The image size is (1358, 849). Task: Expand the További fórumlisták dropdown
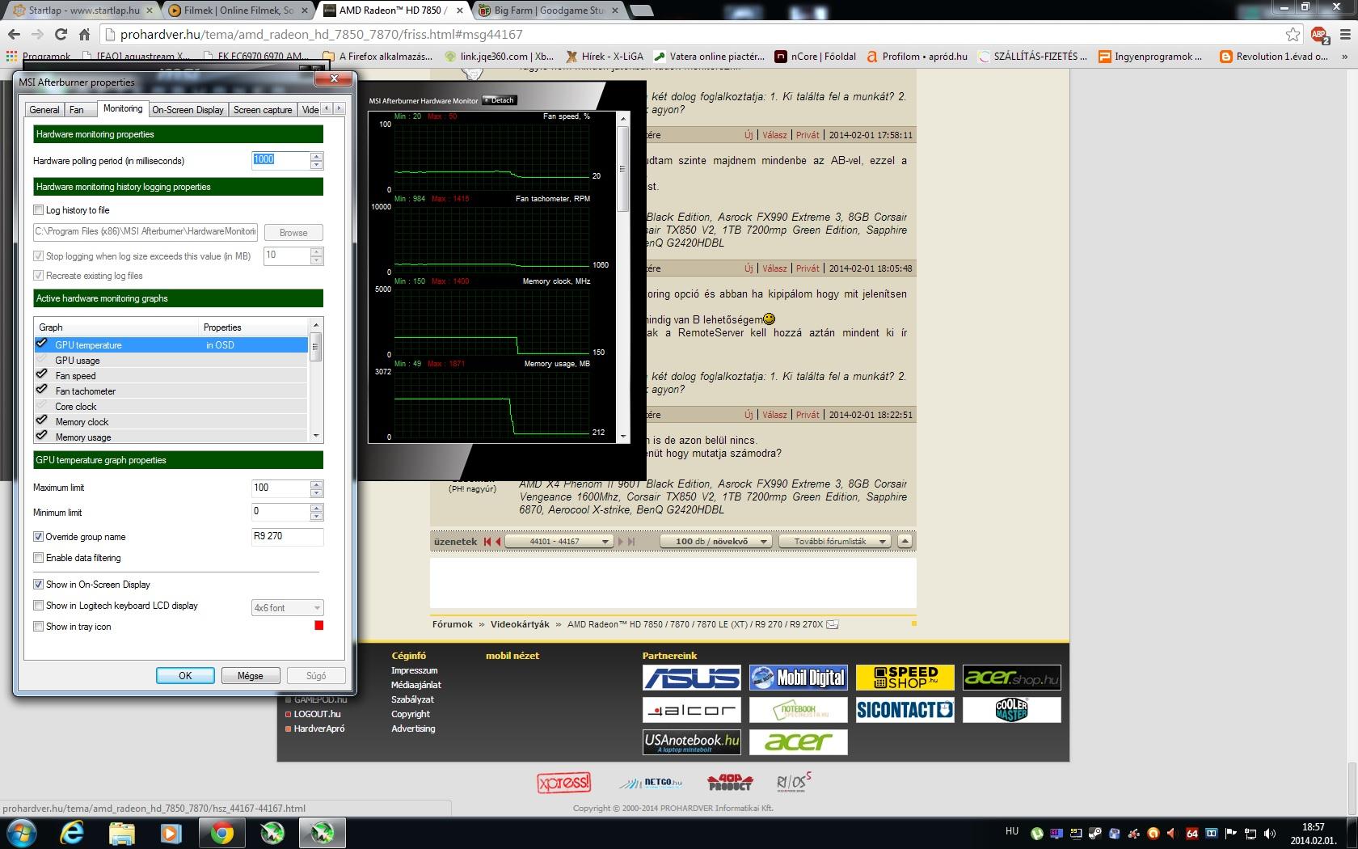(x=835, y=542)
